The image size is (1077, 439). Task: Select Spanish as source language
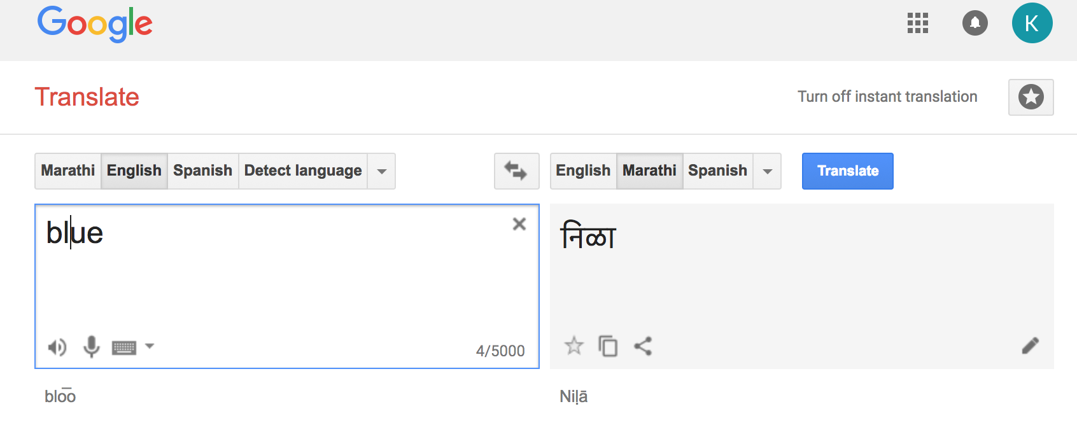tap(202, 171)
